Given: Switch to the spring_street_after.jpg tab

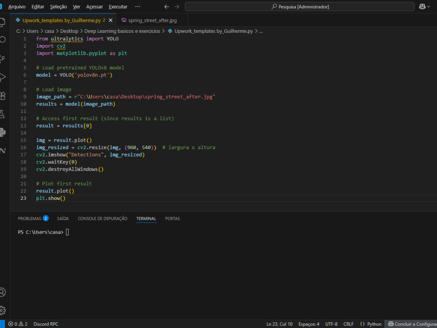Looking at the screenshot, I should (x=152, y=21).
